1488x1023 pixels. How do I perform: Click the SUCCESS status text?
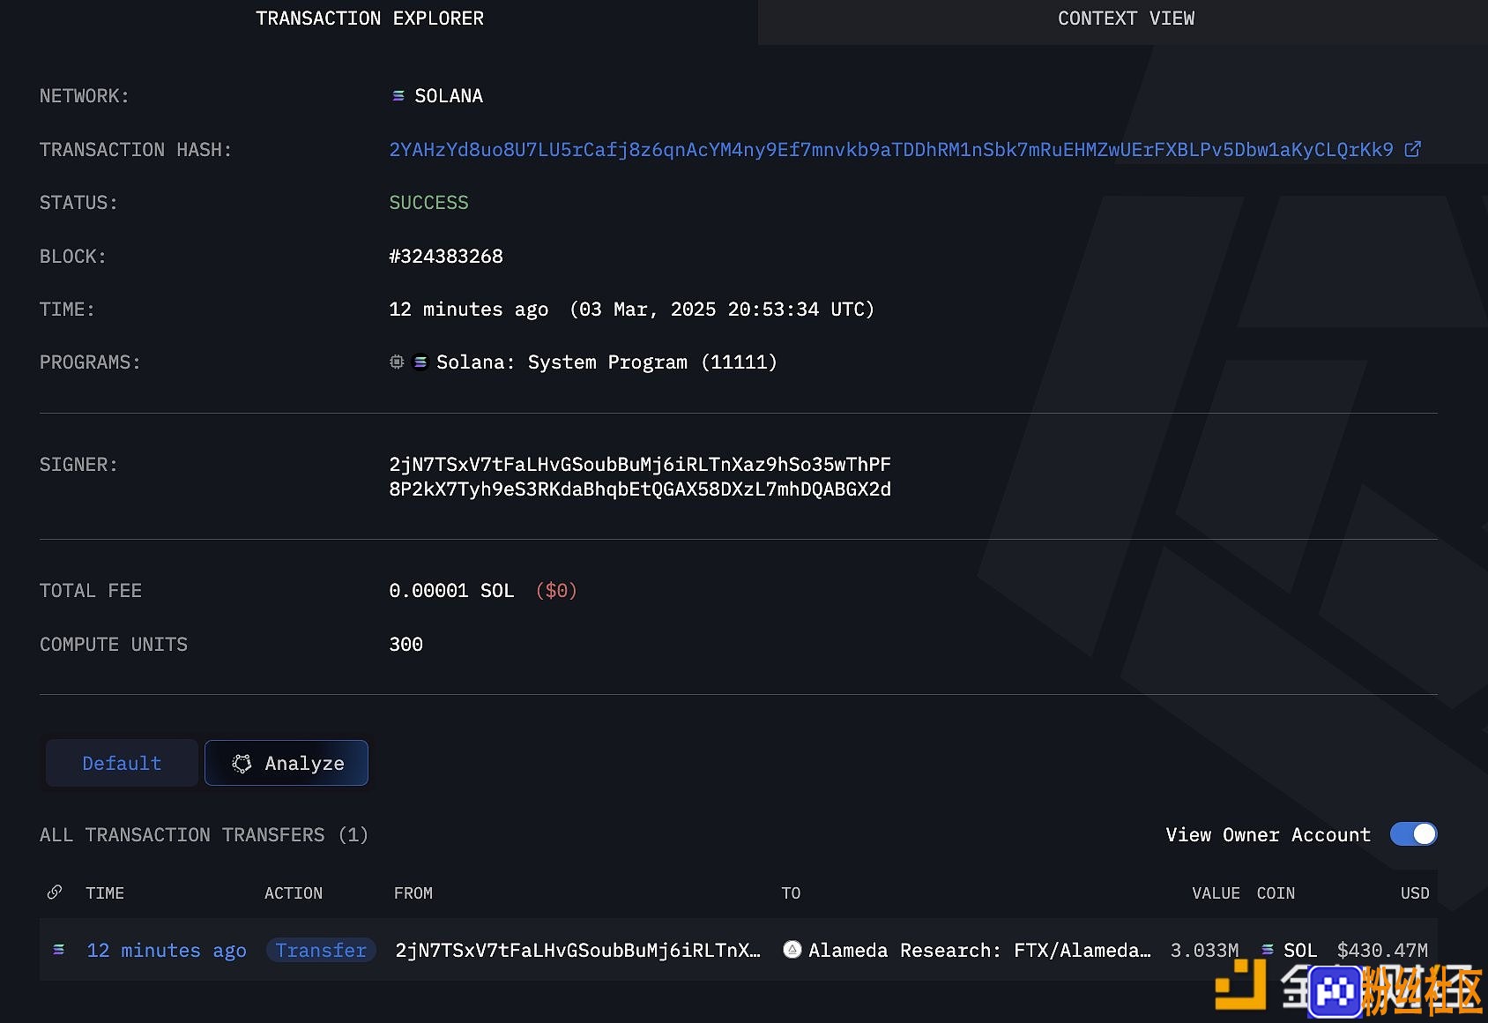pos(428,203)
